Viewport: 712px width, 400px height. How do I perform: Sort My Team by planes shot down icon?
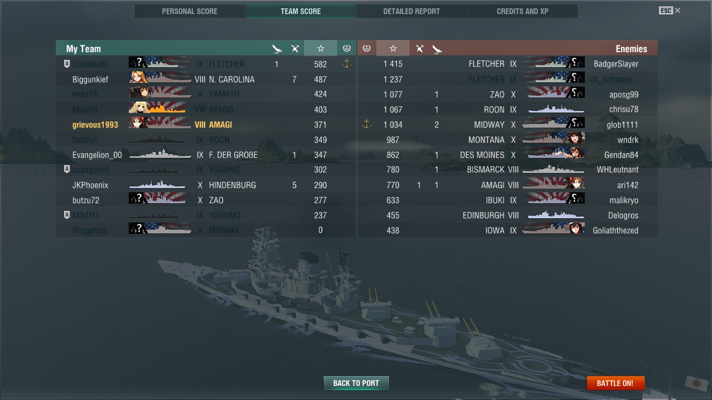294,49
